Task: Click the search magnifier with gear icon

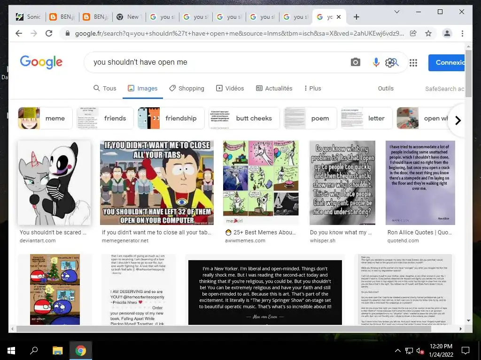Action: click(392, 62)
